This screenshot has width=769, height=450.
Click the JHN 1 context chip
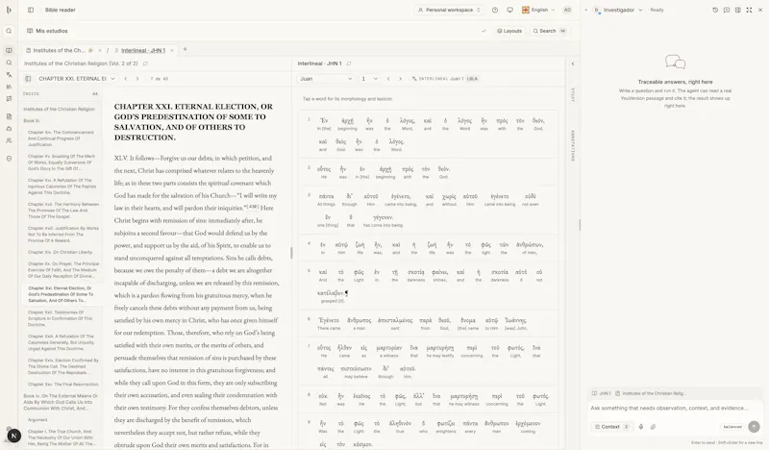602,393
